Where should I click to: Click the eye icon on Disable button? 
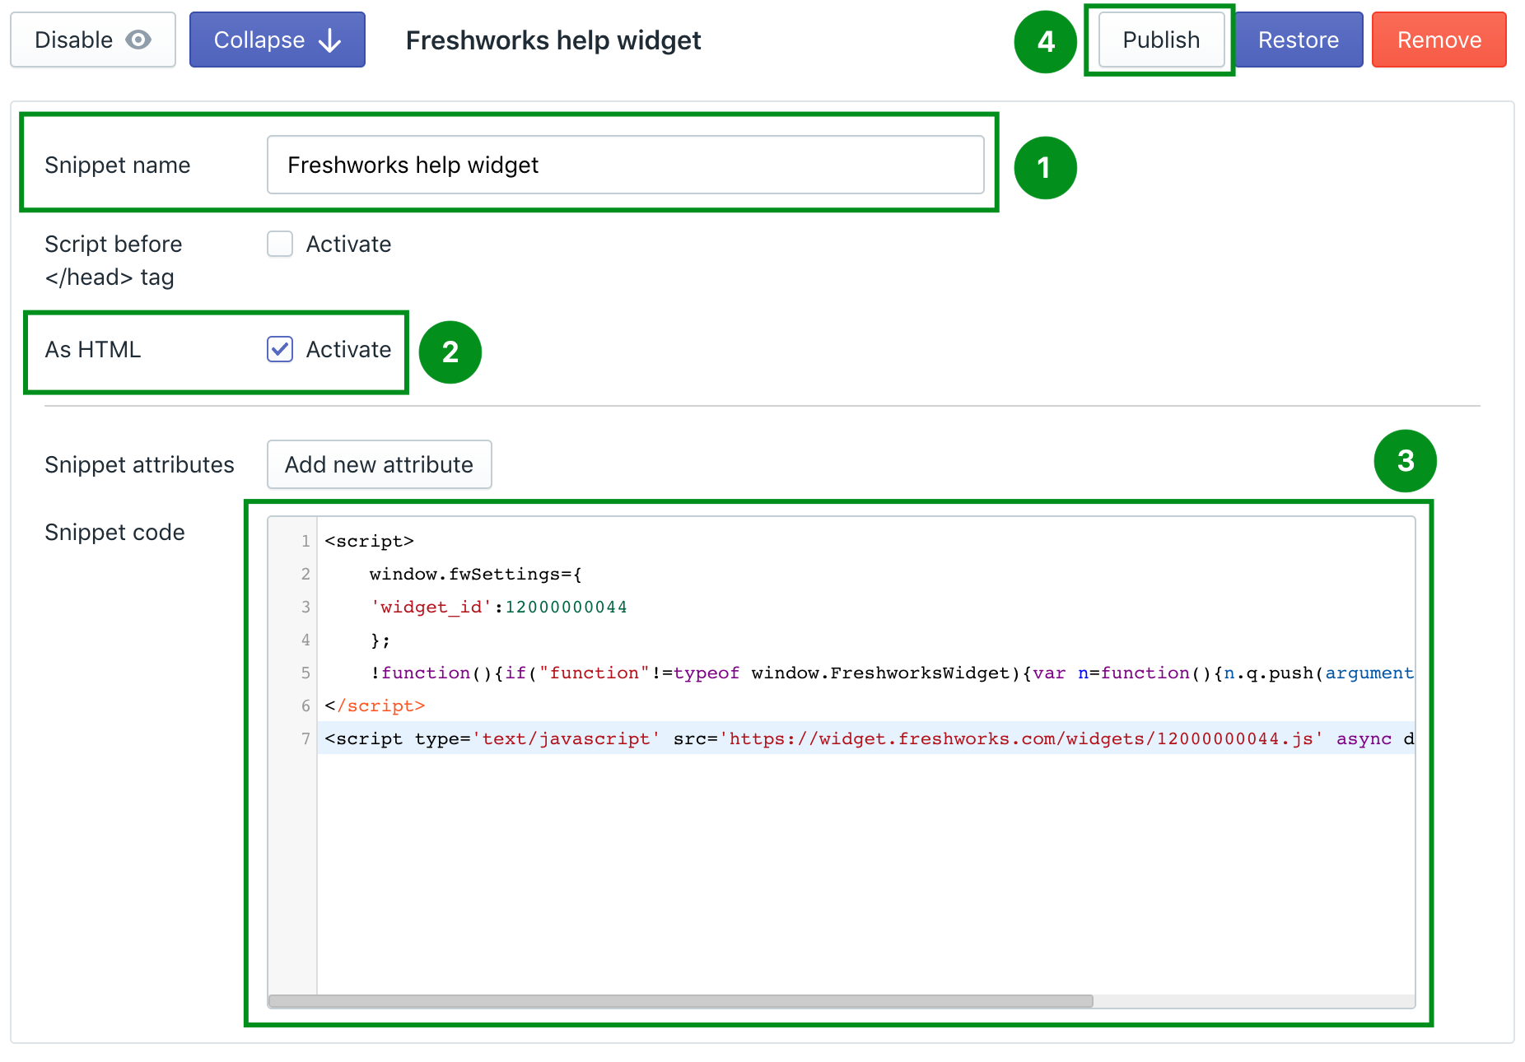click(x=138, y=40)
